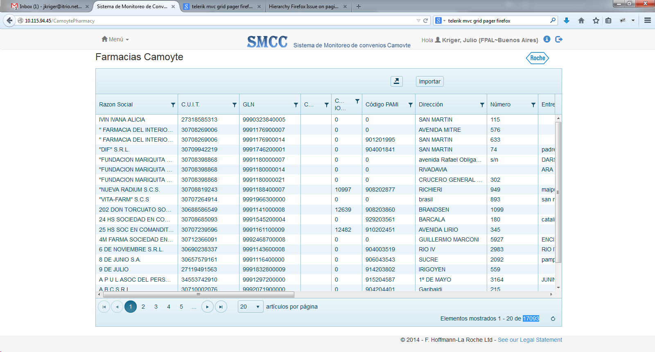This screenshot has height=352, width=655.
Task: Click the logout icon in header
Action: (x=559, y=39)
